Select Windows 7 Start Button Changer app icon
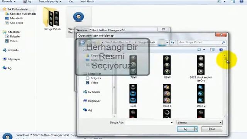The image size is (247, 139). 78,17
